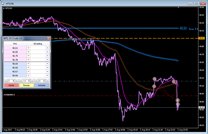Viewport: 208px width, 134px height.
Task: Minimize the WTI,M1 chart window
Action: click(x=190, y=4)
